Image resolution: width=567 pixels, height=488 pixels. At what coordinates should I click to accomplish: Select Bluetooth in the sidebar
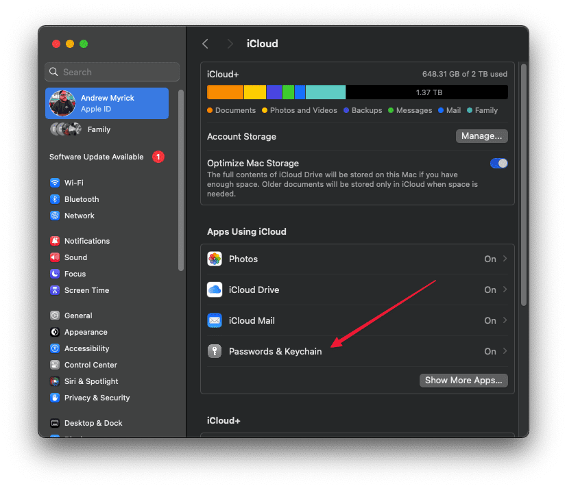point(108,199)
